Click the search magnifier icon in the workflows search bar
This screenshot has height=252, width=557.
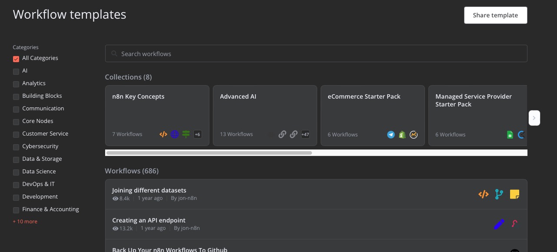[114, 53]
